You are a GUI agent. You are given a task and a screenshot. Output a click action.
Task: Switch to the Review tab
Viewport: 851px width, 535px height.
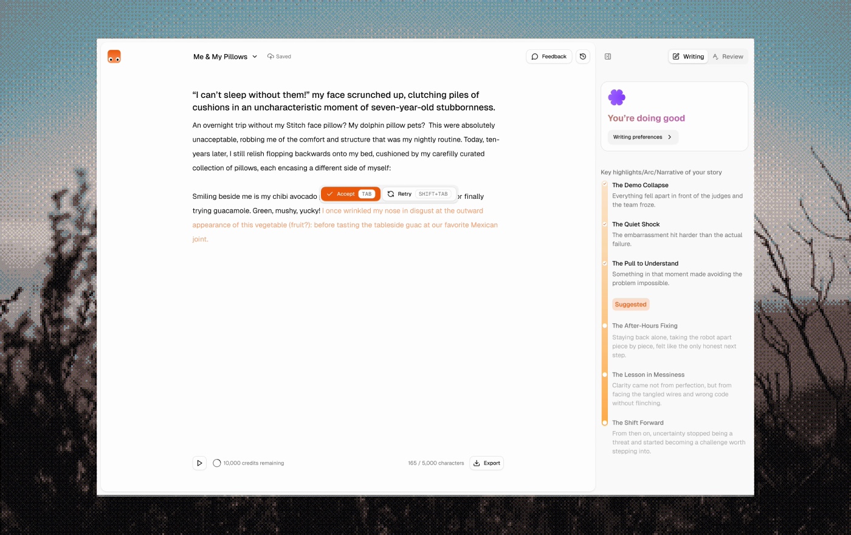(728, 57)
